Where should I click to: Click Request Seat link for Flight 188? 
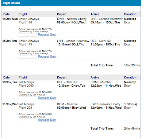pyautogui.click(x=47, y=34)
